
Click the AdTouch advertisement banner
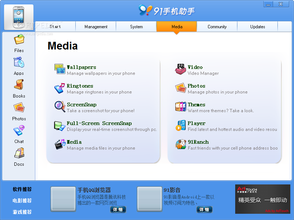pyautogui.click(x=263, y=199)
